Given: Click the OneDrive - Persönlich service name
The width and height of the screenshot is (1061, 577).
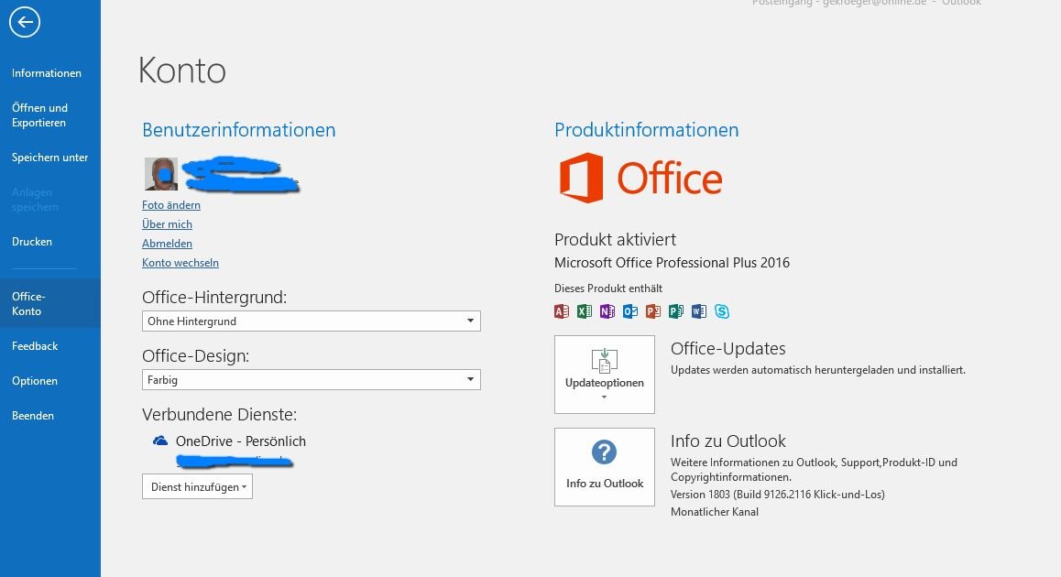Looking at the screenshot, I should tap(241, 441).
